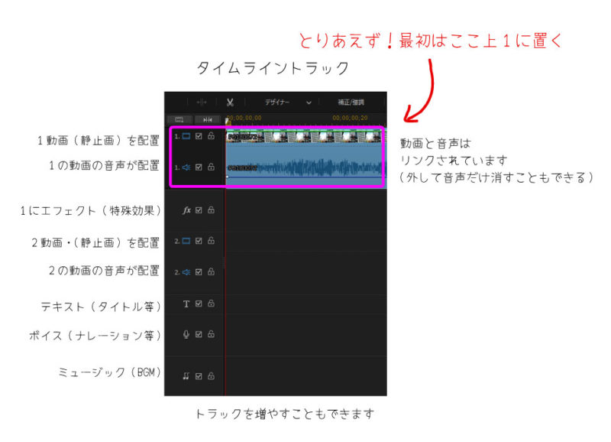
Task: Click the marker snap button beside ruler
Action: click(208, 119)
